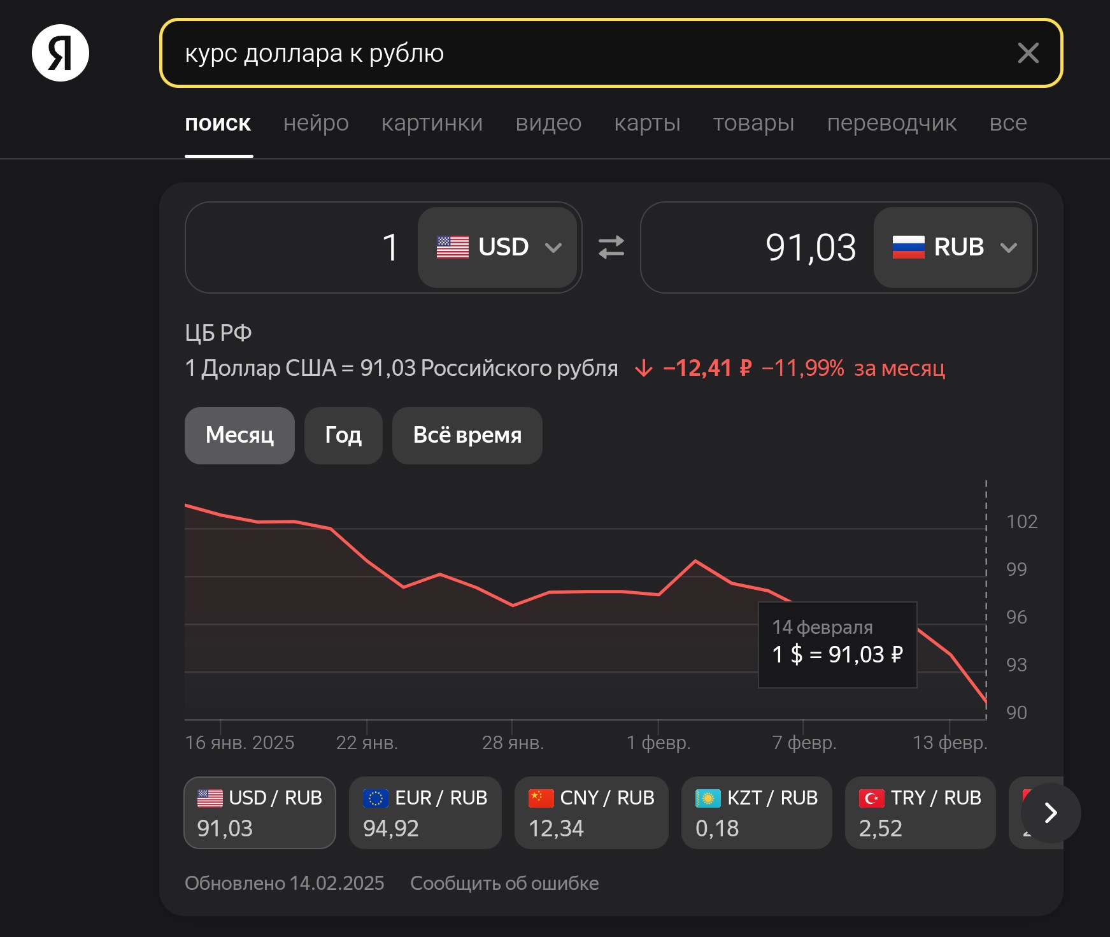Go to the 'карты' tab
The height and width of the screenshot is (937, 1110).
(x=647, y=122)
